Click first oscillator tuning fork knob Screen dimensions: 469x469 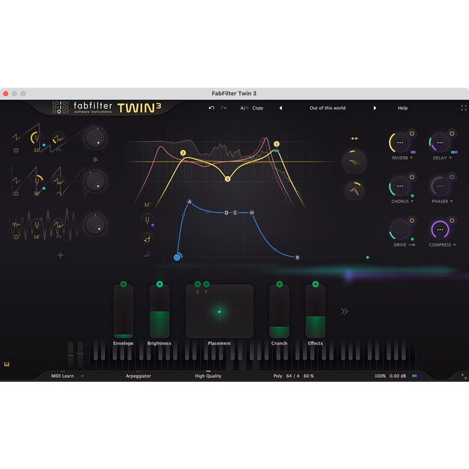[x=36, y=138]
